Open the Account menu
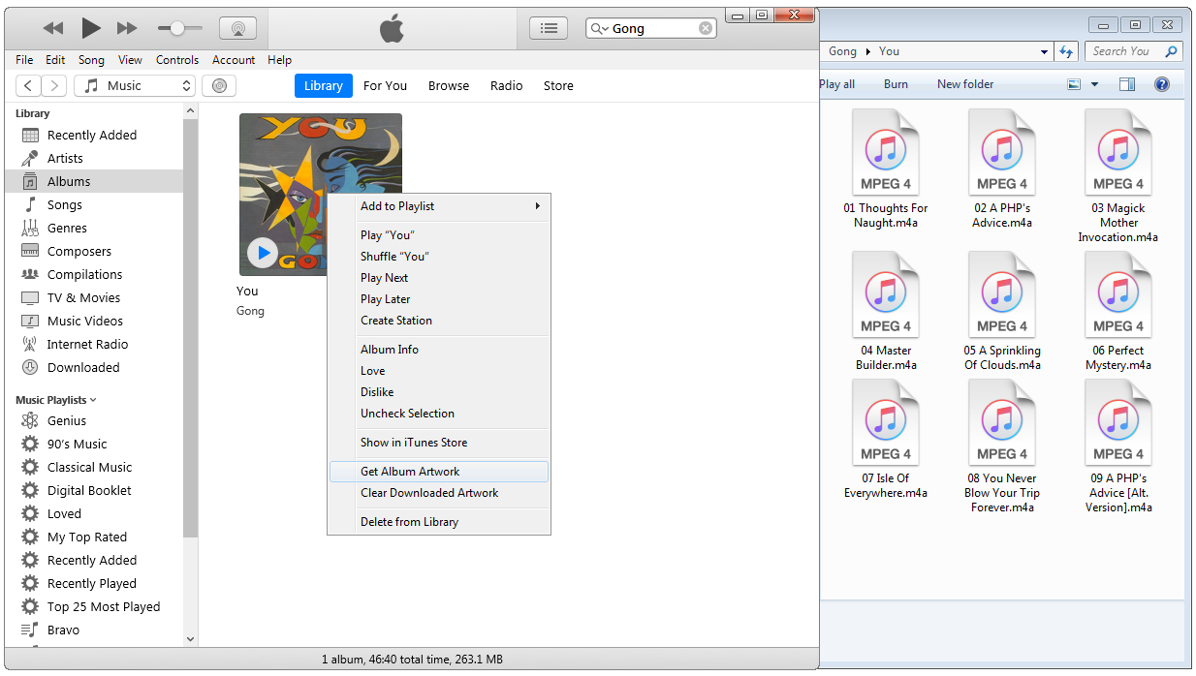 tap(234, 59)
